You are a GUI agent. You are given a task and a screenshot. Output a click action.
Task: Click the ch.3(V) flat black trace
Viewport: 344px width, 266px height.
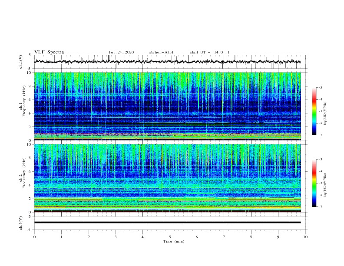(167, 223)
